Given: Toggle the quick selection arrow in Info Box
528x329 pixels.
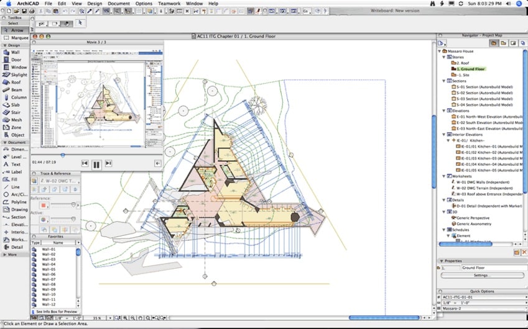Looking at the screenshot, I should point(80,22).
